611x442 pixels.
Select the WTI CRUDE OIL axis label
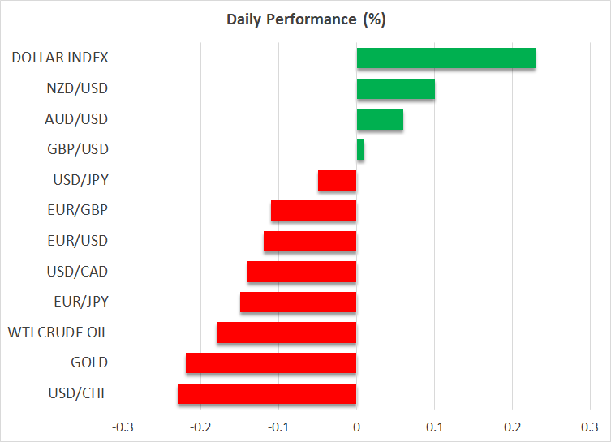[58, 333]
